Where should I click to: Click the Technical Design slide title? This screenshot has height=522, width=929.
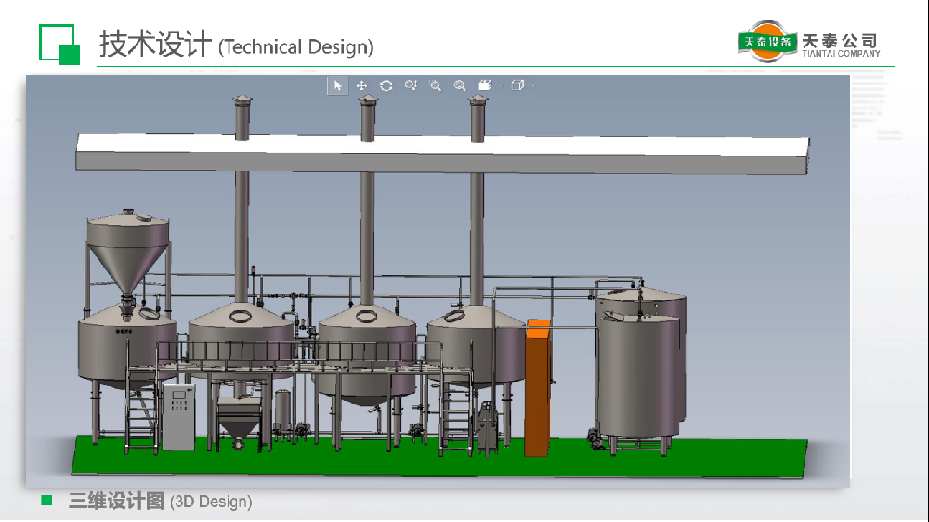tap(236, 45)
